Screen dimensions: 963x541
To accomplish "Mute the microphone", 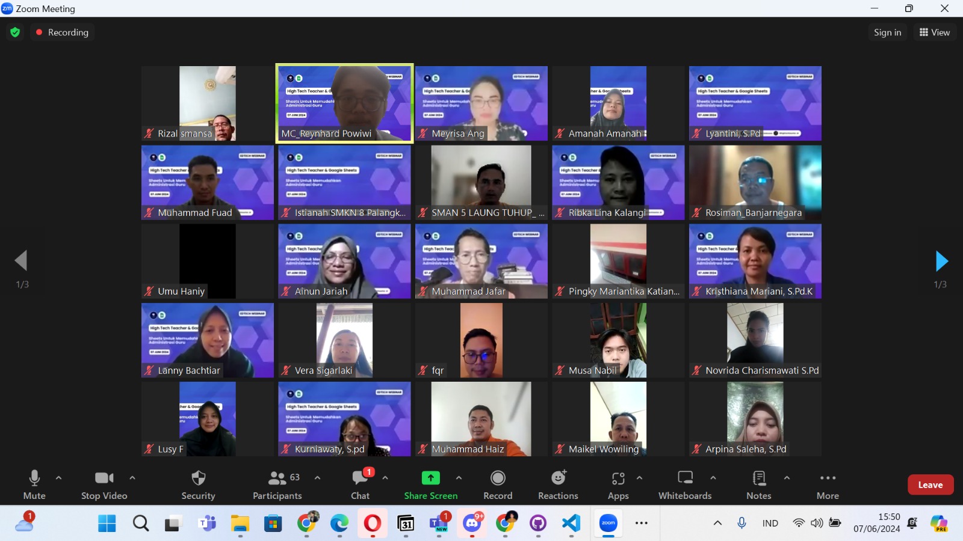I will (34, 484).
